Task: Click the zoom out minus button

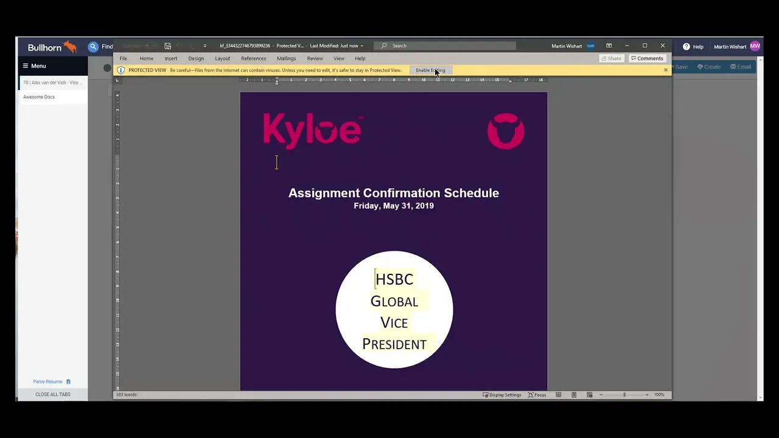Action: coord(601,395)
